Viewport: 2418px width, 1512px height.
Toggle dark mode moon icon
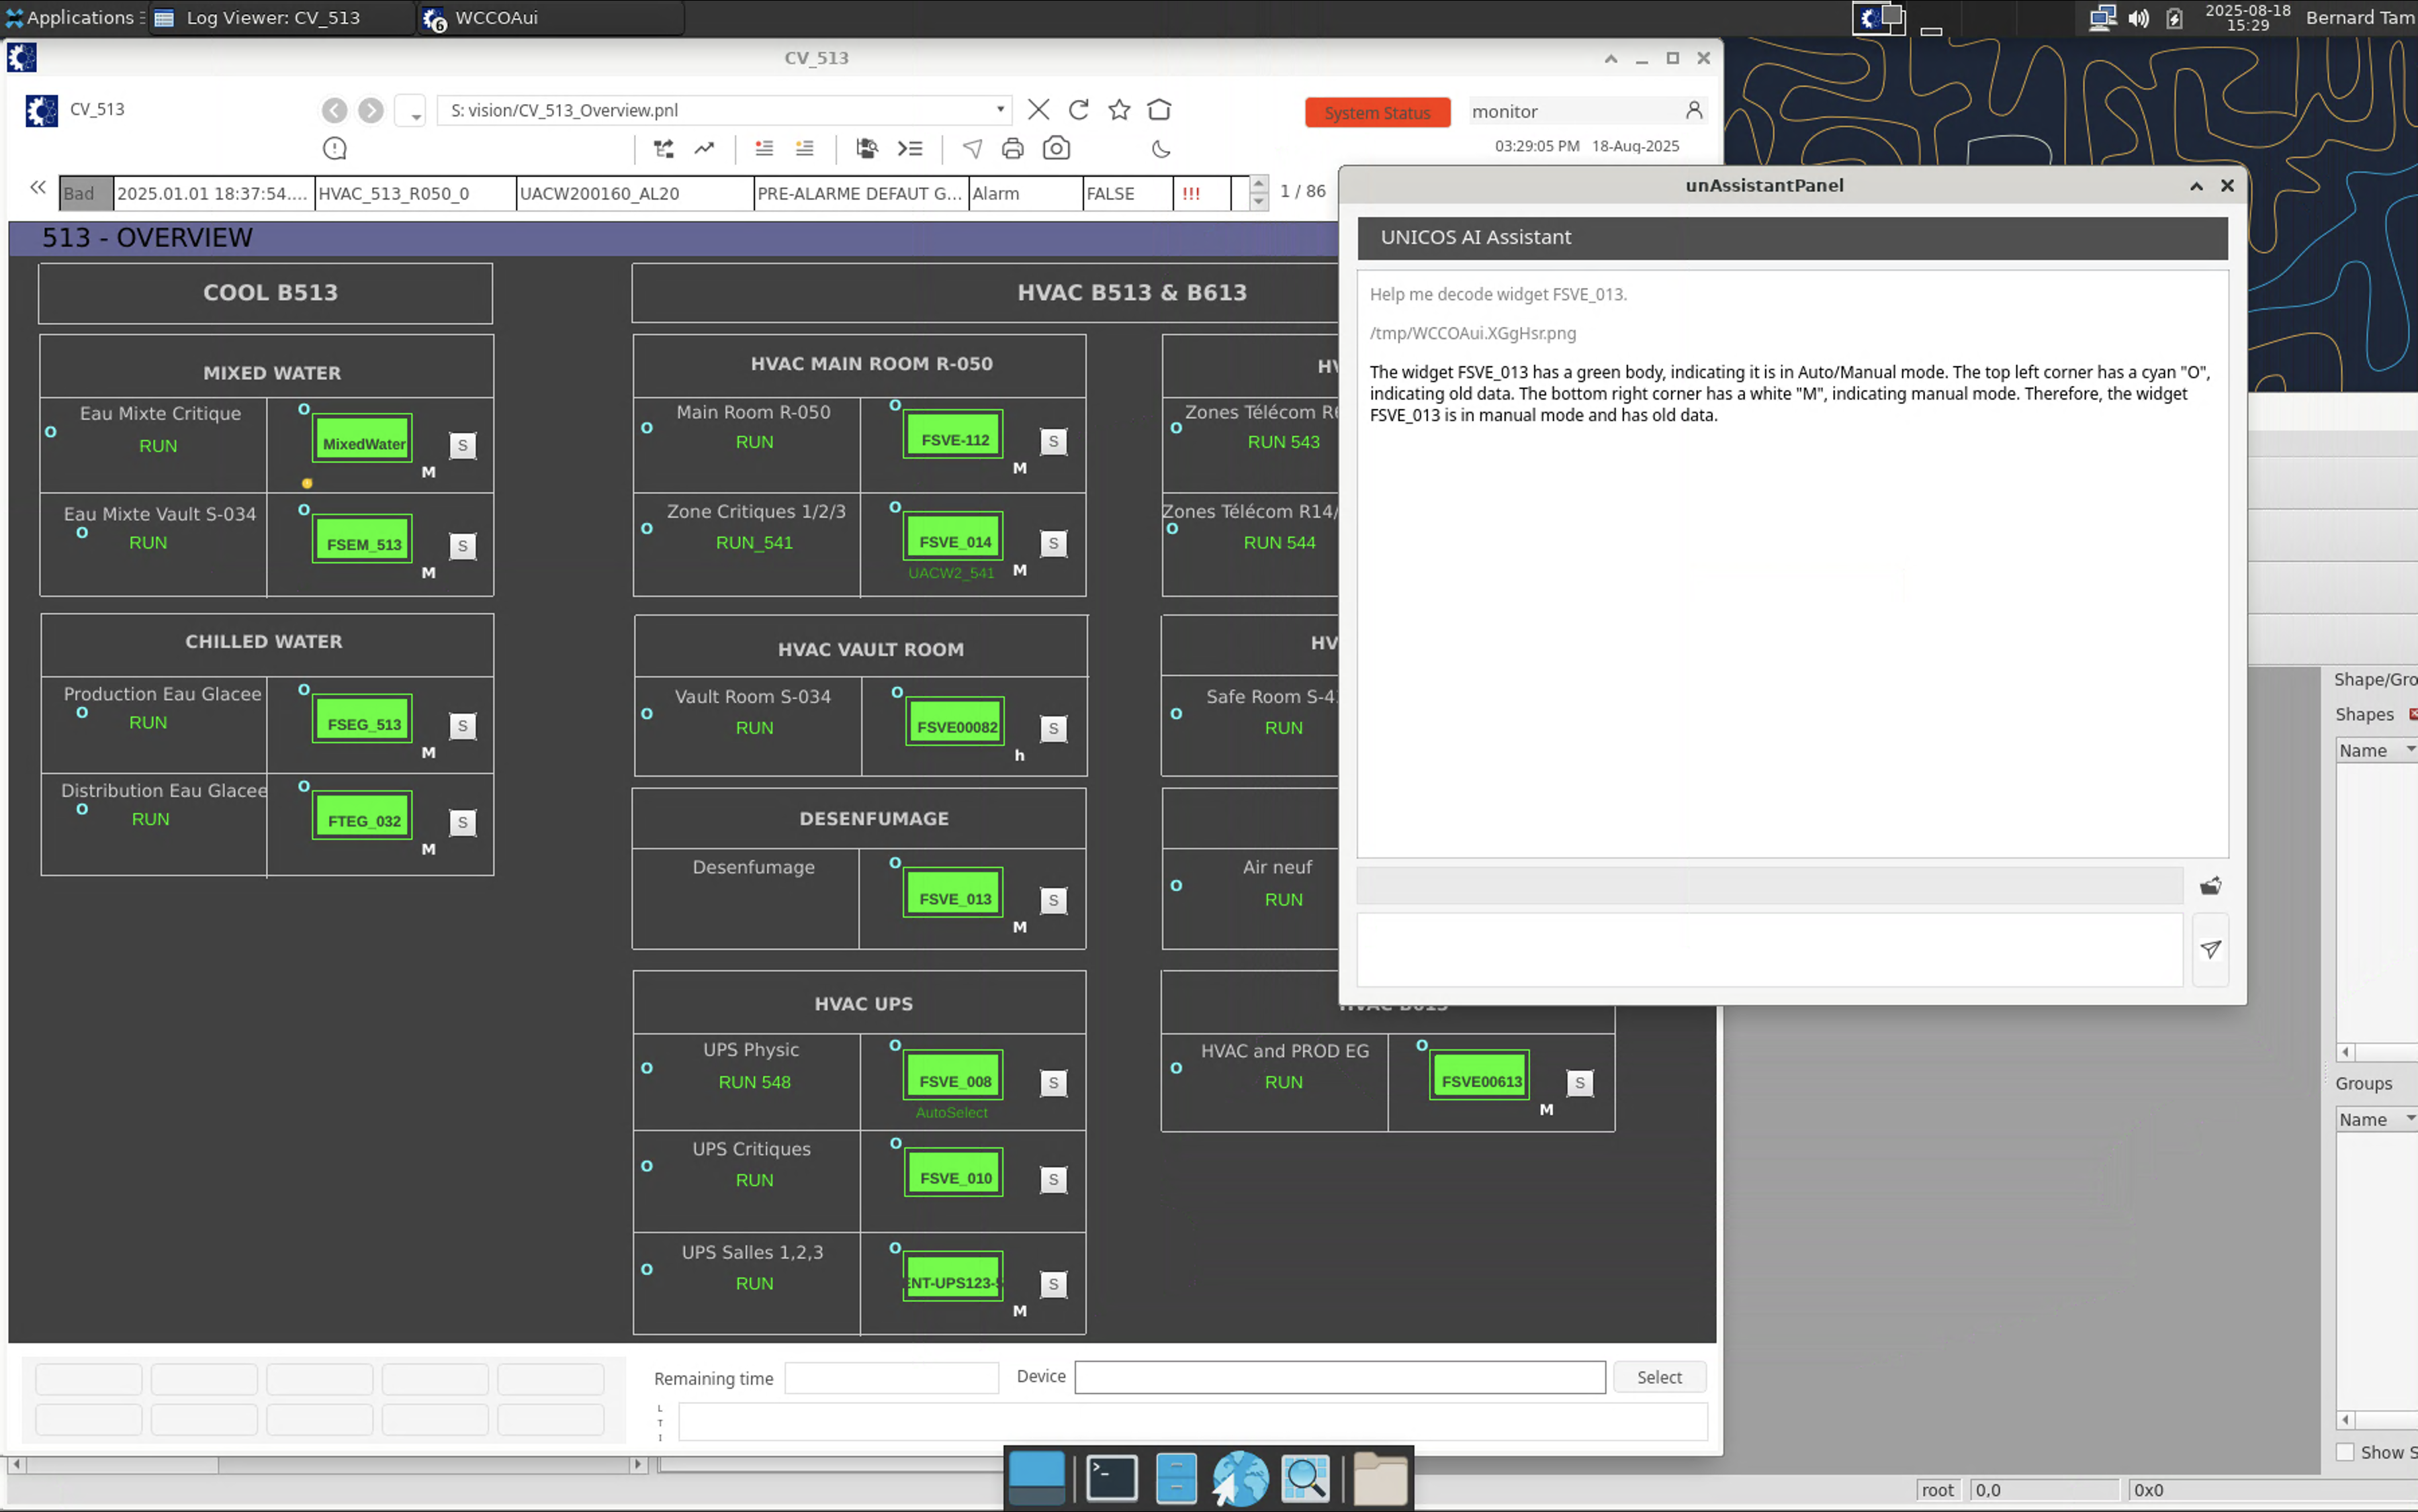(1161, 149)
